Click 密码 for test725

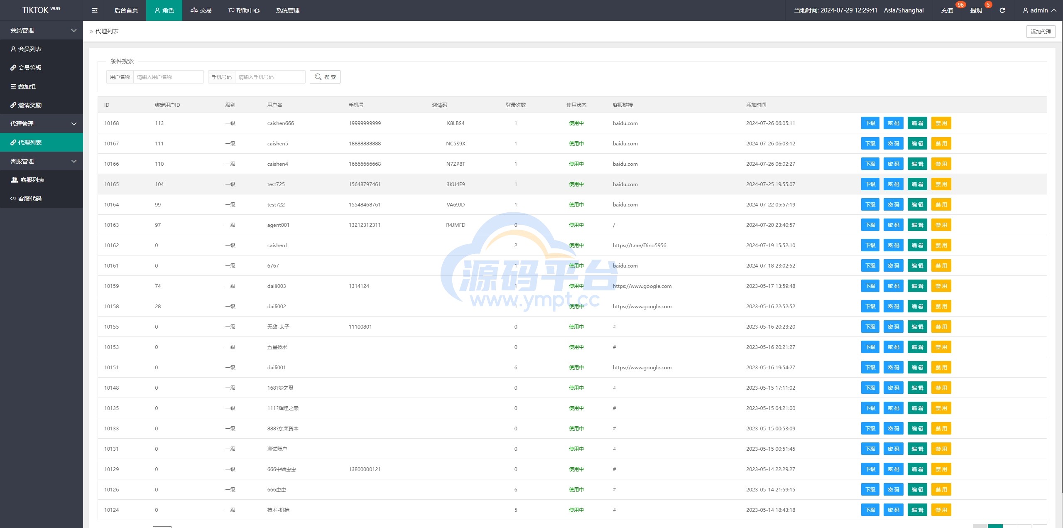[x=894, y=184]
